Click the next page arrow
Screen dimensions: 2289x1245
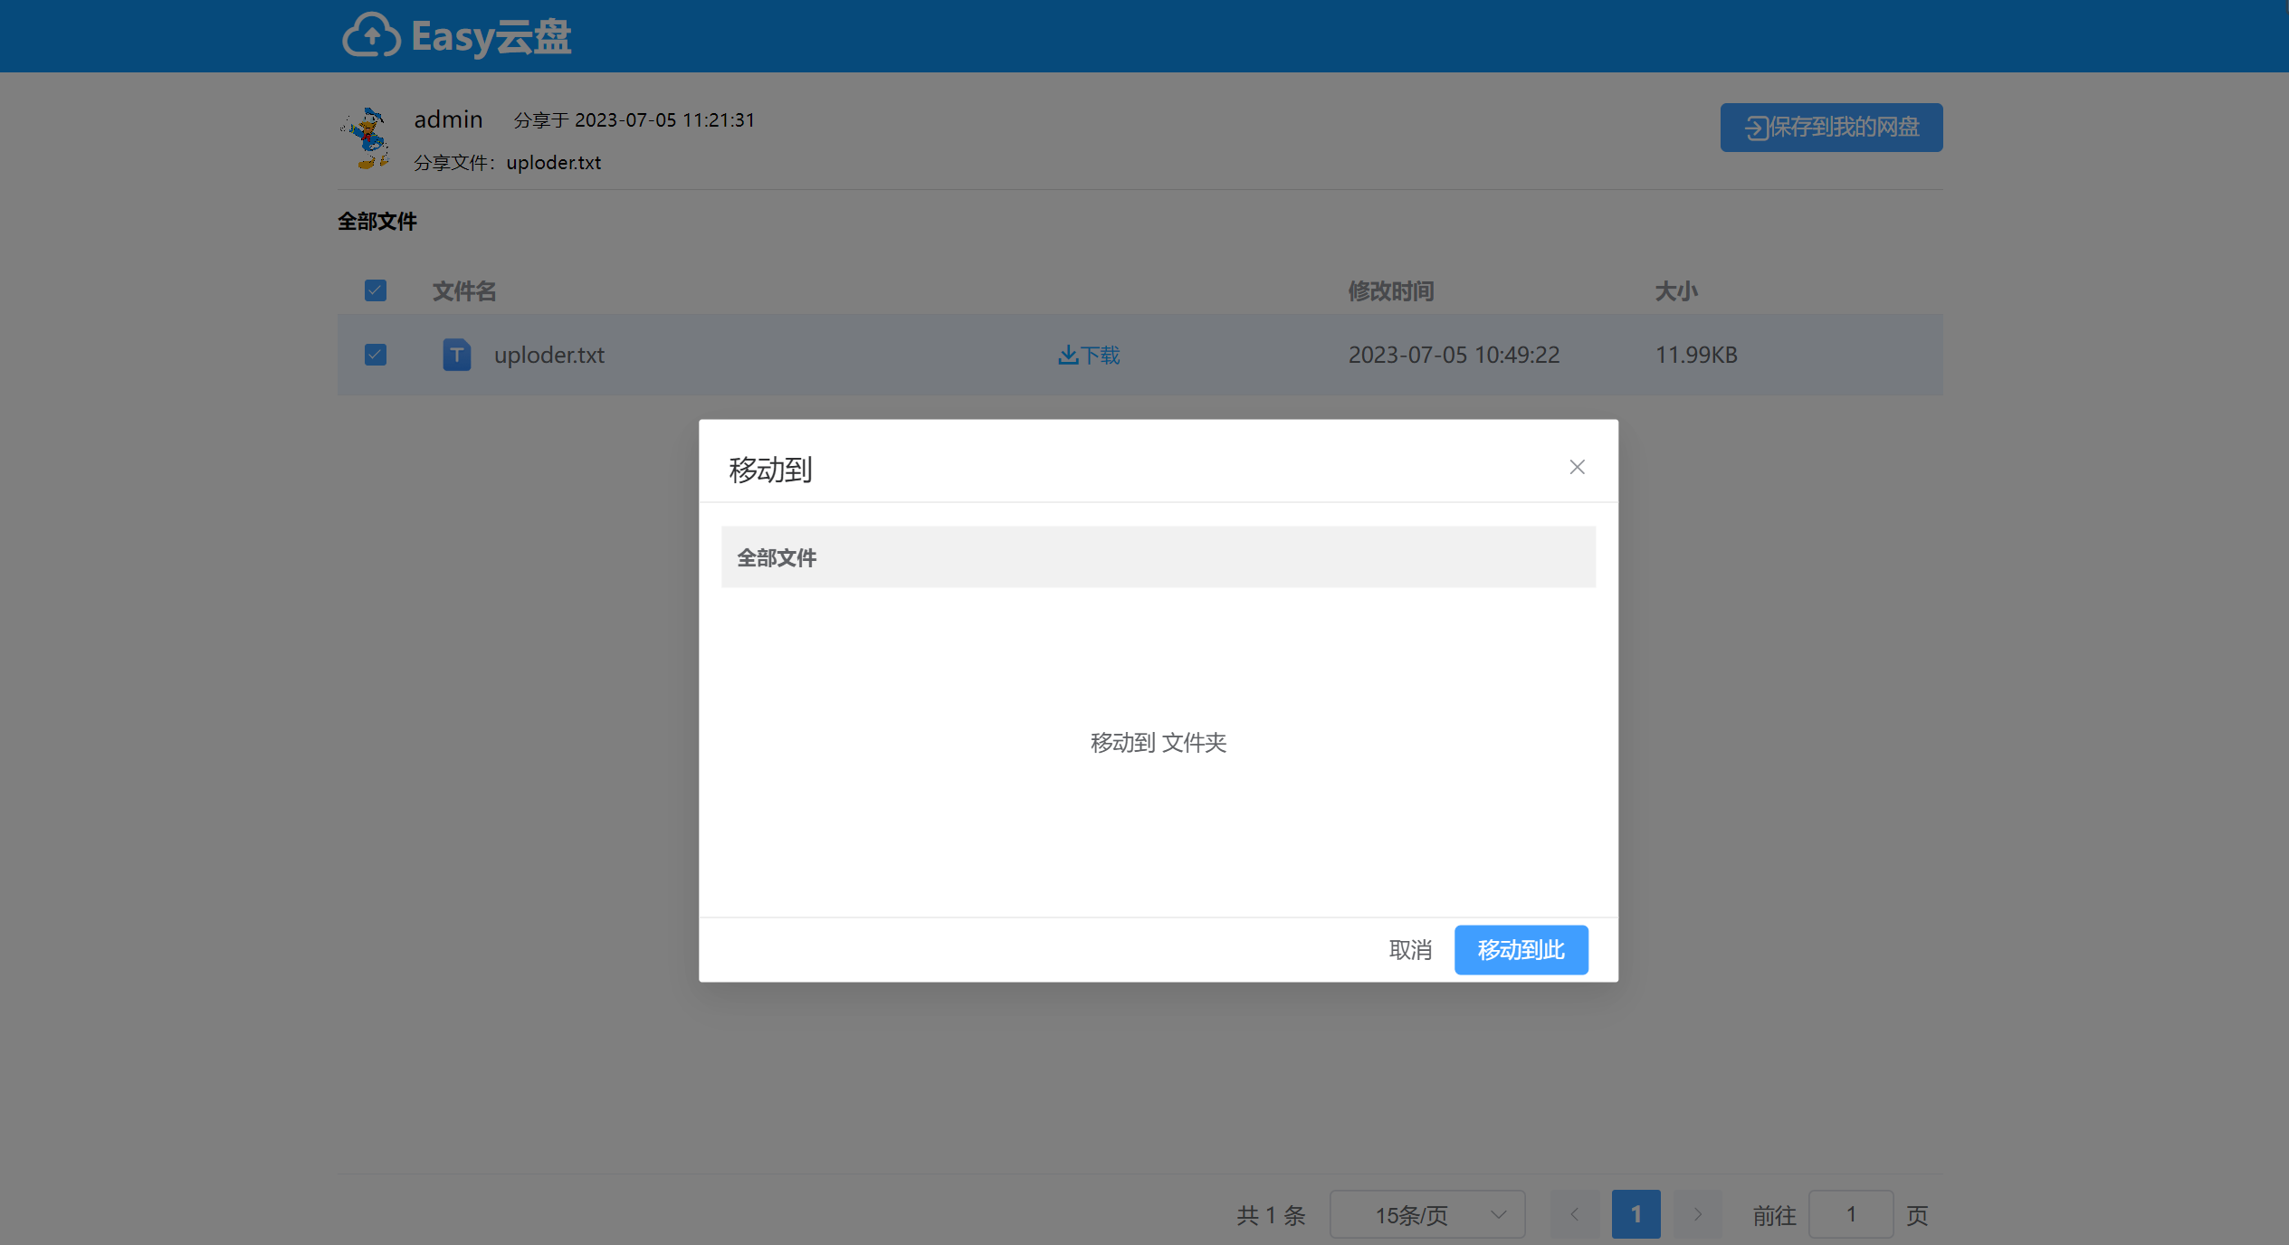click(1697, 1214)
